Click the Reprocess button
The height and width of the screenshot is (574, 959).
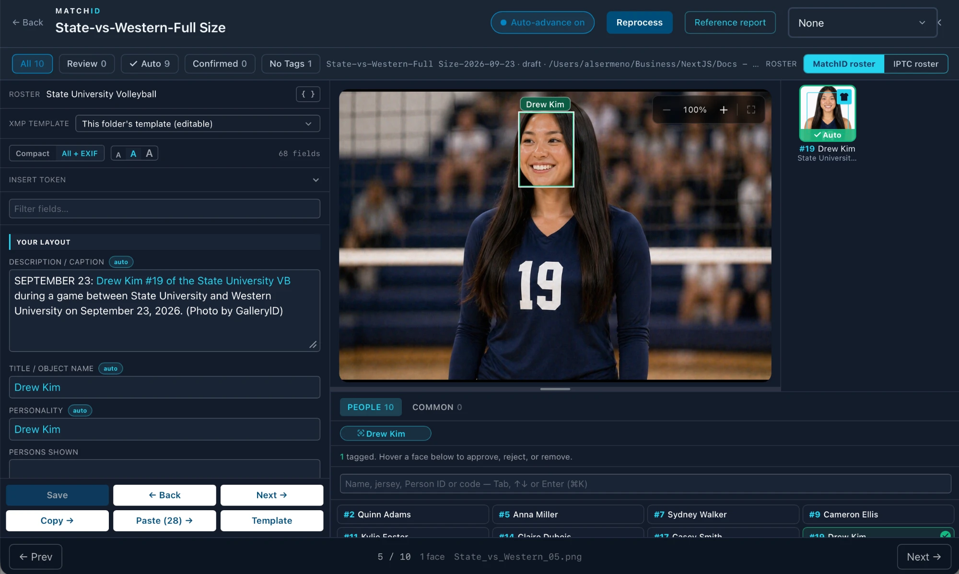coord(639,23)
